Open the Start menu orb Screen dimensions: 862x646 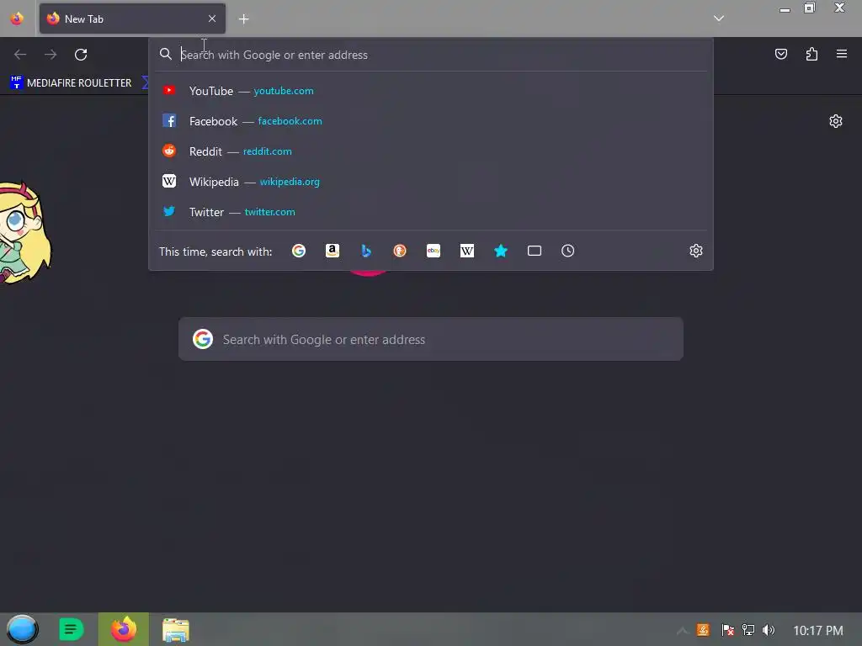click(x=22, y=629)
